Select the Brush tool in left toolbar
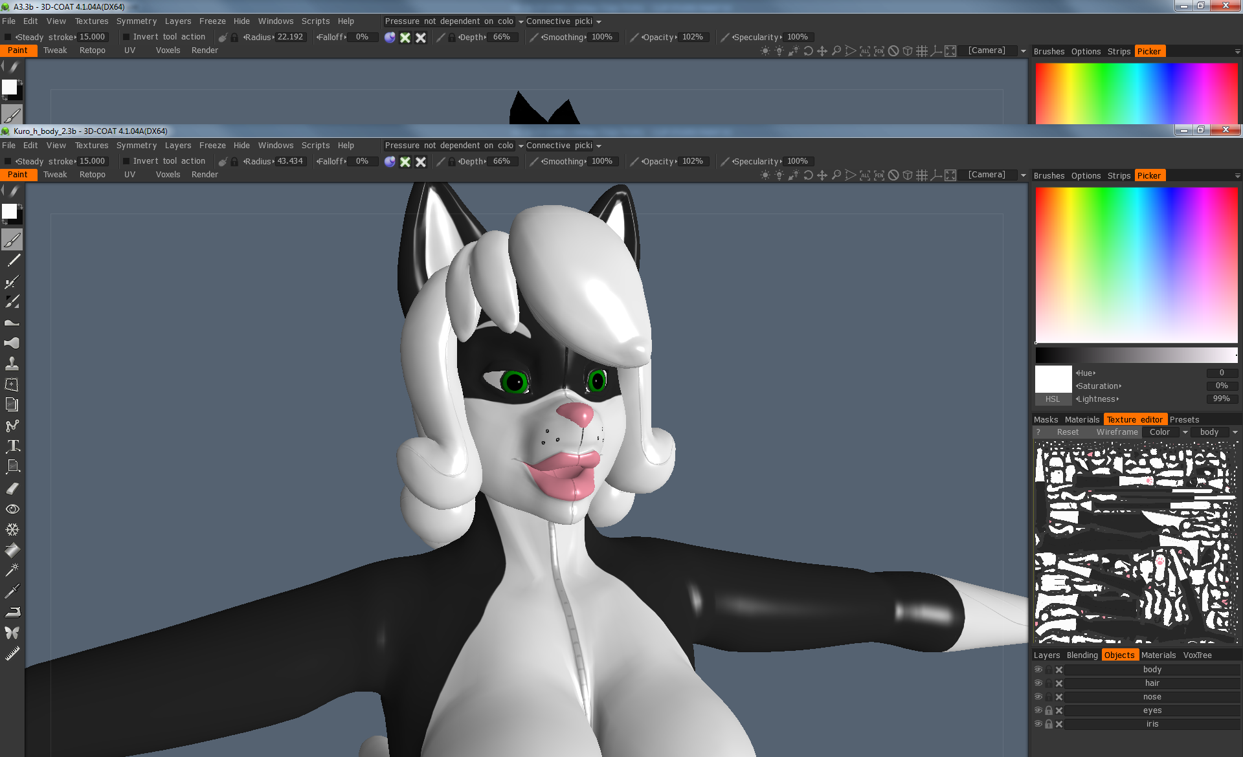Image resolution: width=1243 pixels, height=757 pixels. (x=12, y=240)
